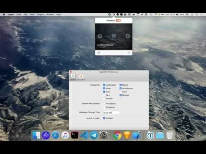Close the DailyWall Preferences window
Viewport: 206px width, 154px height.
pos(71,72)
